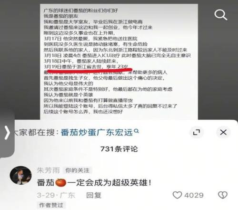This screenshot has width=238, height=210.
Task: View the 4029 like count
Action: tap(194, 195)
